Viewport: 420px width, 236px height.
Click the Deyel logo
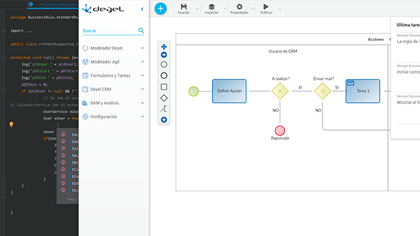click(103, 9)
